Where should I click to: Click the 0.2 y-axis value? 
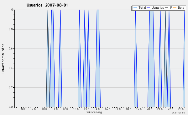tap(11, 87)
